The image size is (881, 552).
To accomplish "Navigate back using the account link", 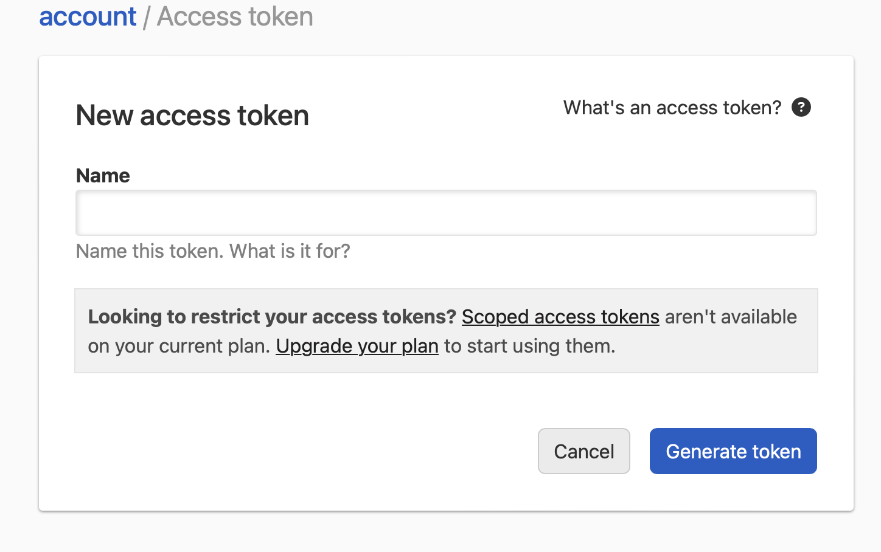I will click(x=87, y=16).
